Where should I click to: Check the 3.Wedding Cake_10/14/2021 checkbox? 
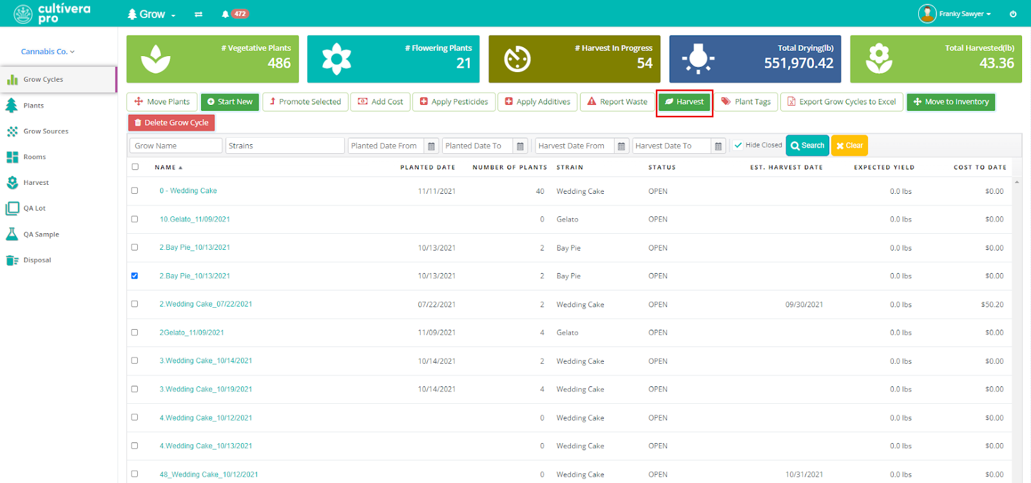click(135, 361)
